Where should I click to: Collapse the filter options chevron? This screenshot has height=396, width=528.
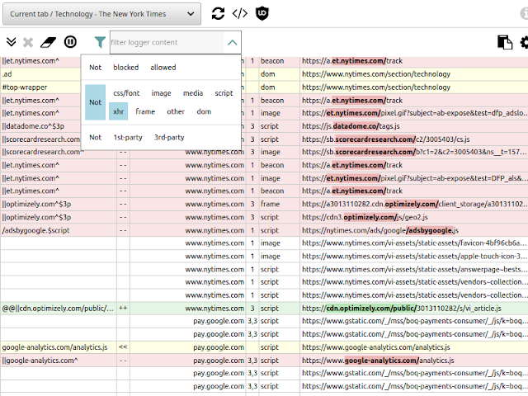(x=233, y=42)
